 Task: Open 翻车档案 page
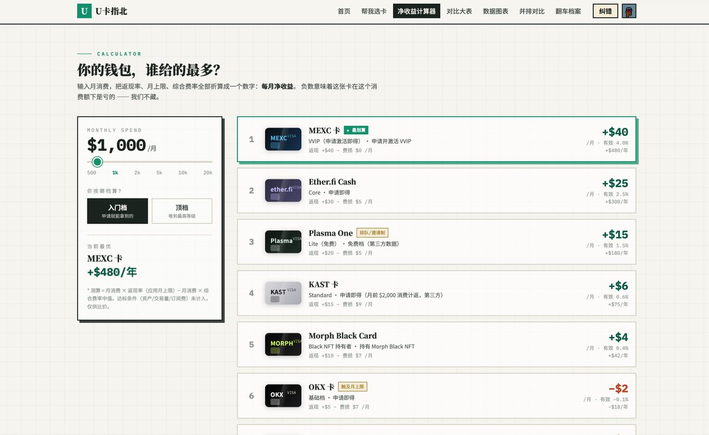[x=568, y=11]
